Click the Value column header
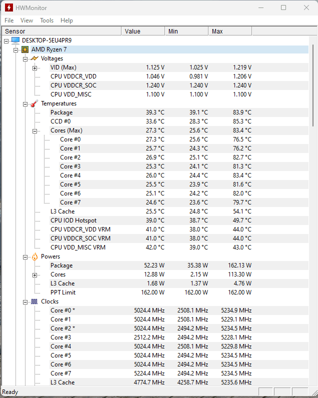Image resolution: width=318 pixels, height=398 pixels. point(143,31)
